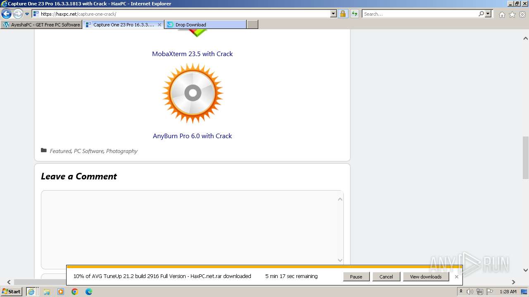This screenshot has height=297, width=529.
Task: Close the Capture One 23 Pro tab
Action: [160, 25]
